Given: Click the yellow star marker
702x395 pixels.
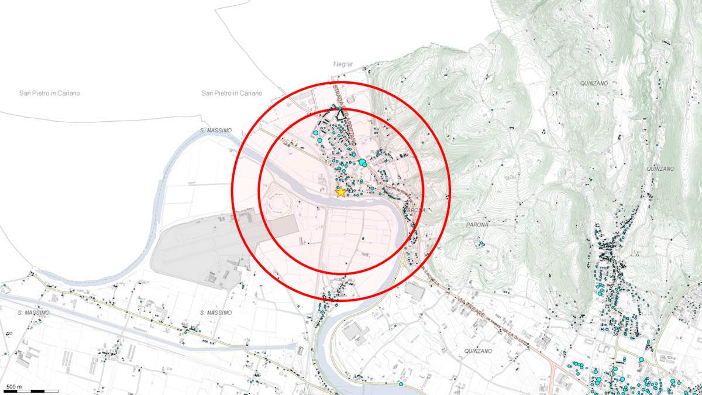Looking at the screenshot, I should pyautogui.click(x=340, y=191).
